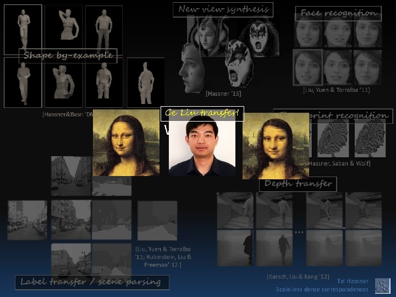Select the standalone gray scene-parsing label map

click(x=157, y=221)
